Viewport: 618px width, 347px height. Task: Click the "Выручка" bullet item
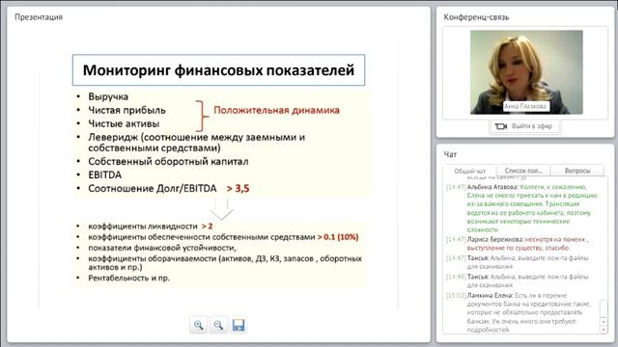click(108, 96)
